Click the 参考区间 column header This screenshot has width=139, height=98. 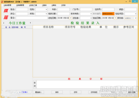129,27
